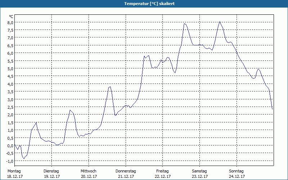Image resolution: width=288 pixels, height=180 pixels.
Task: Select the '6,0' y-axis value
Action: click(x=10, y=53)
